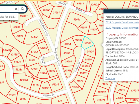Click parcel 31906 beside Ebony Ct
The image size is (139, 104).
[32, 60]
